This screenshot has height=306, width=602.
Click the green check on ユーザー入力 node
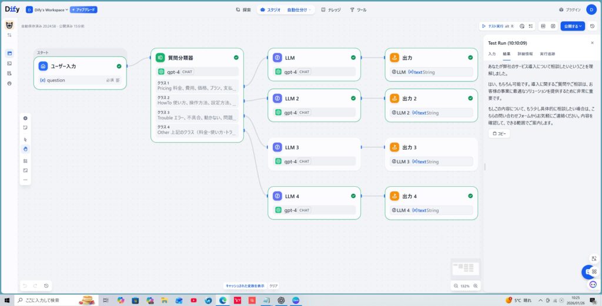coord(119,66)
